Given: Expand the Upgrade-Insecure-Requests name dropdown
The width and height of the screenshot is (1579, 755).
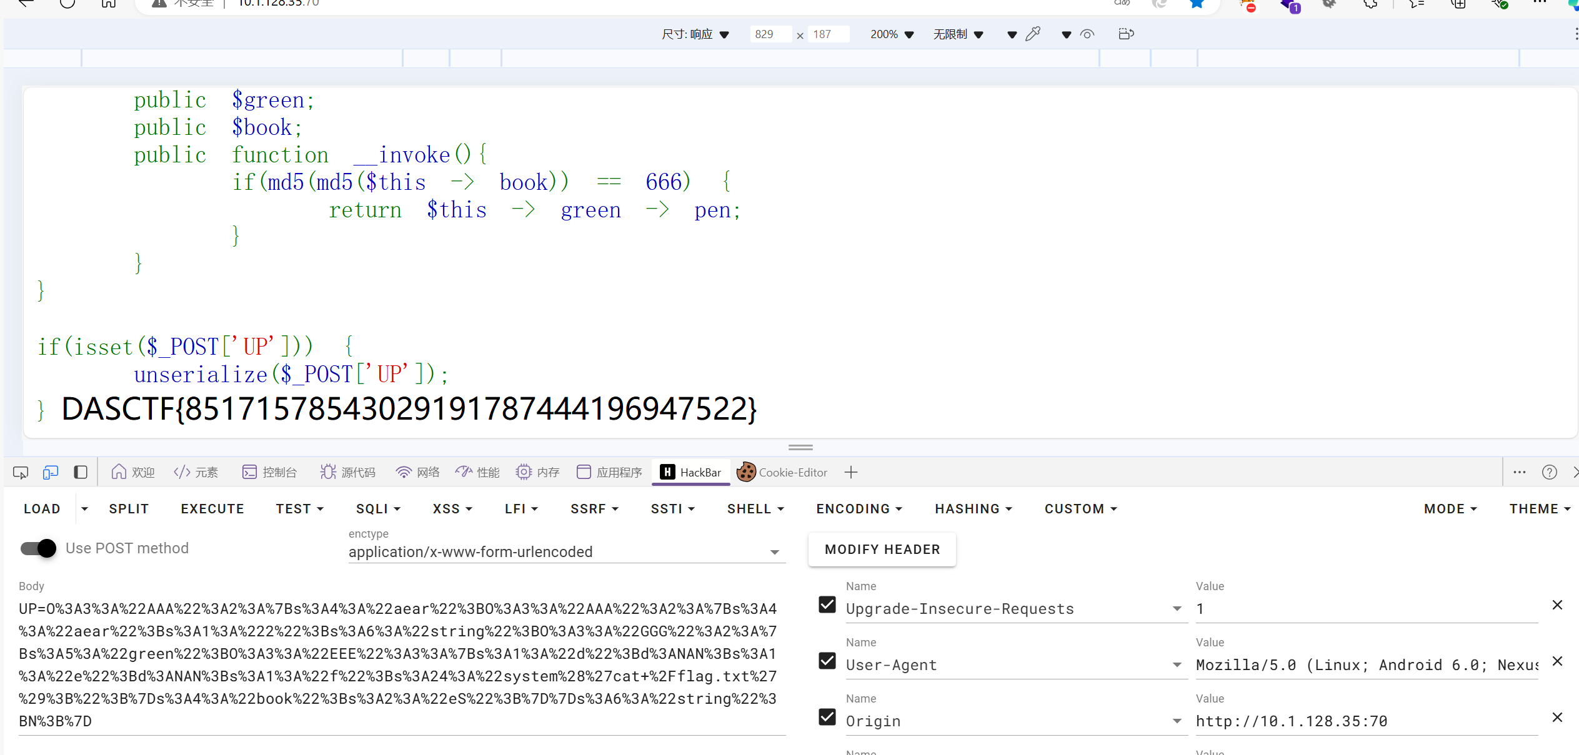Looking at the screenshot, I should tap(1177, 609).
